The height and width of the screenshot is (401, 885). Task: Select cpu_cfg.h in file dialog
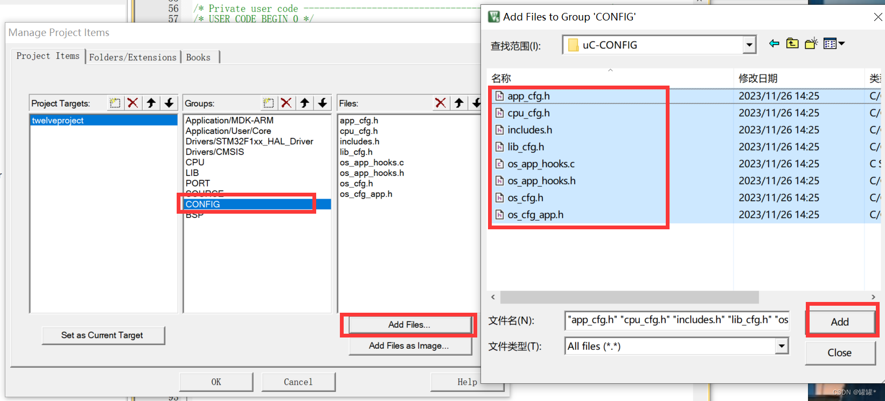[528, 113]
